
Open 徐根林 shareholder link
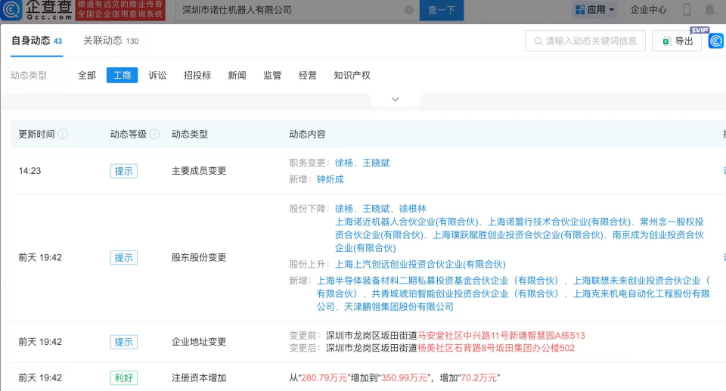[413, 209]
